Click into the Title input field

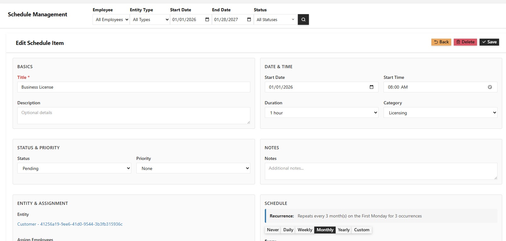(x=134, y=87)
